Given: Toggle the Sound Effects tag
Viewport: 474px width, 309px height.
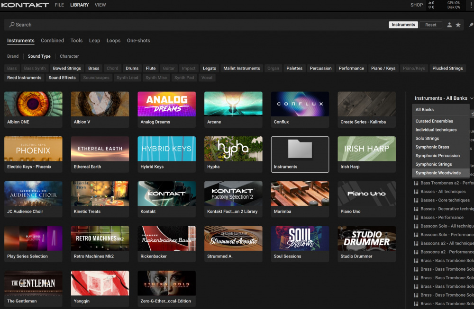Looking at the screenshot, I should (x=62, y=78).
